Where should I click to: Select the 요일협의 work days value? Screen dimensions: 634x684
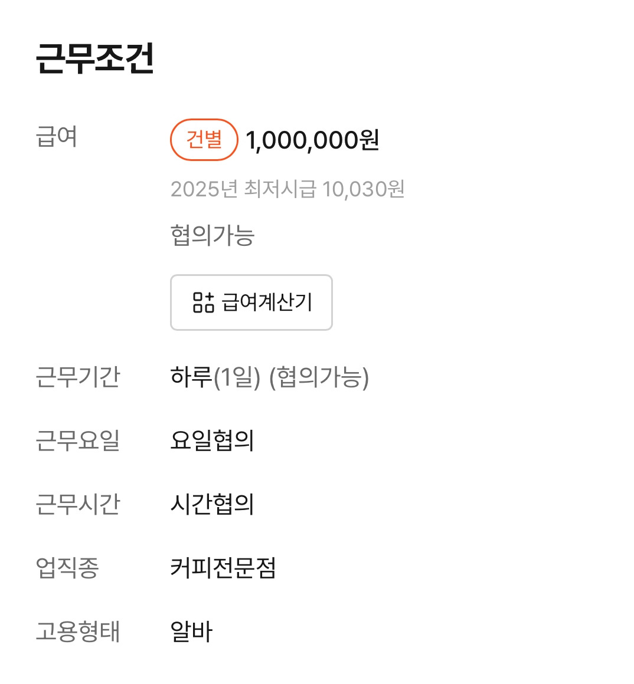point(212,440)
